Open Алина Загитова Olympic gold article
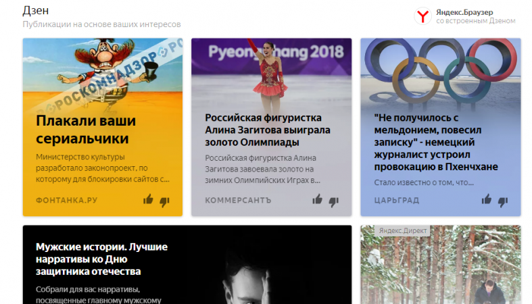 tap(268, 130)
